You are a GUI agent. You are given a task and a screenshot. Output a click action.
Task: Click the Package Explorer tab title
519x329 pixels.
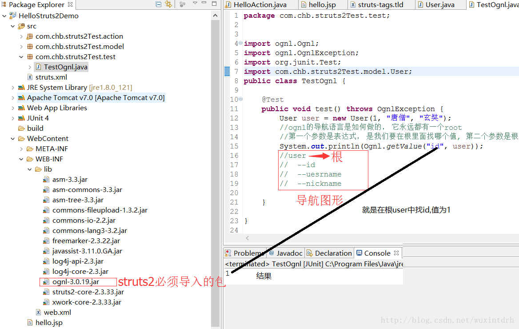[x=36, y=4]
